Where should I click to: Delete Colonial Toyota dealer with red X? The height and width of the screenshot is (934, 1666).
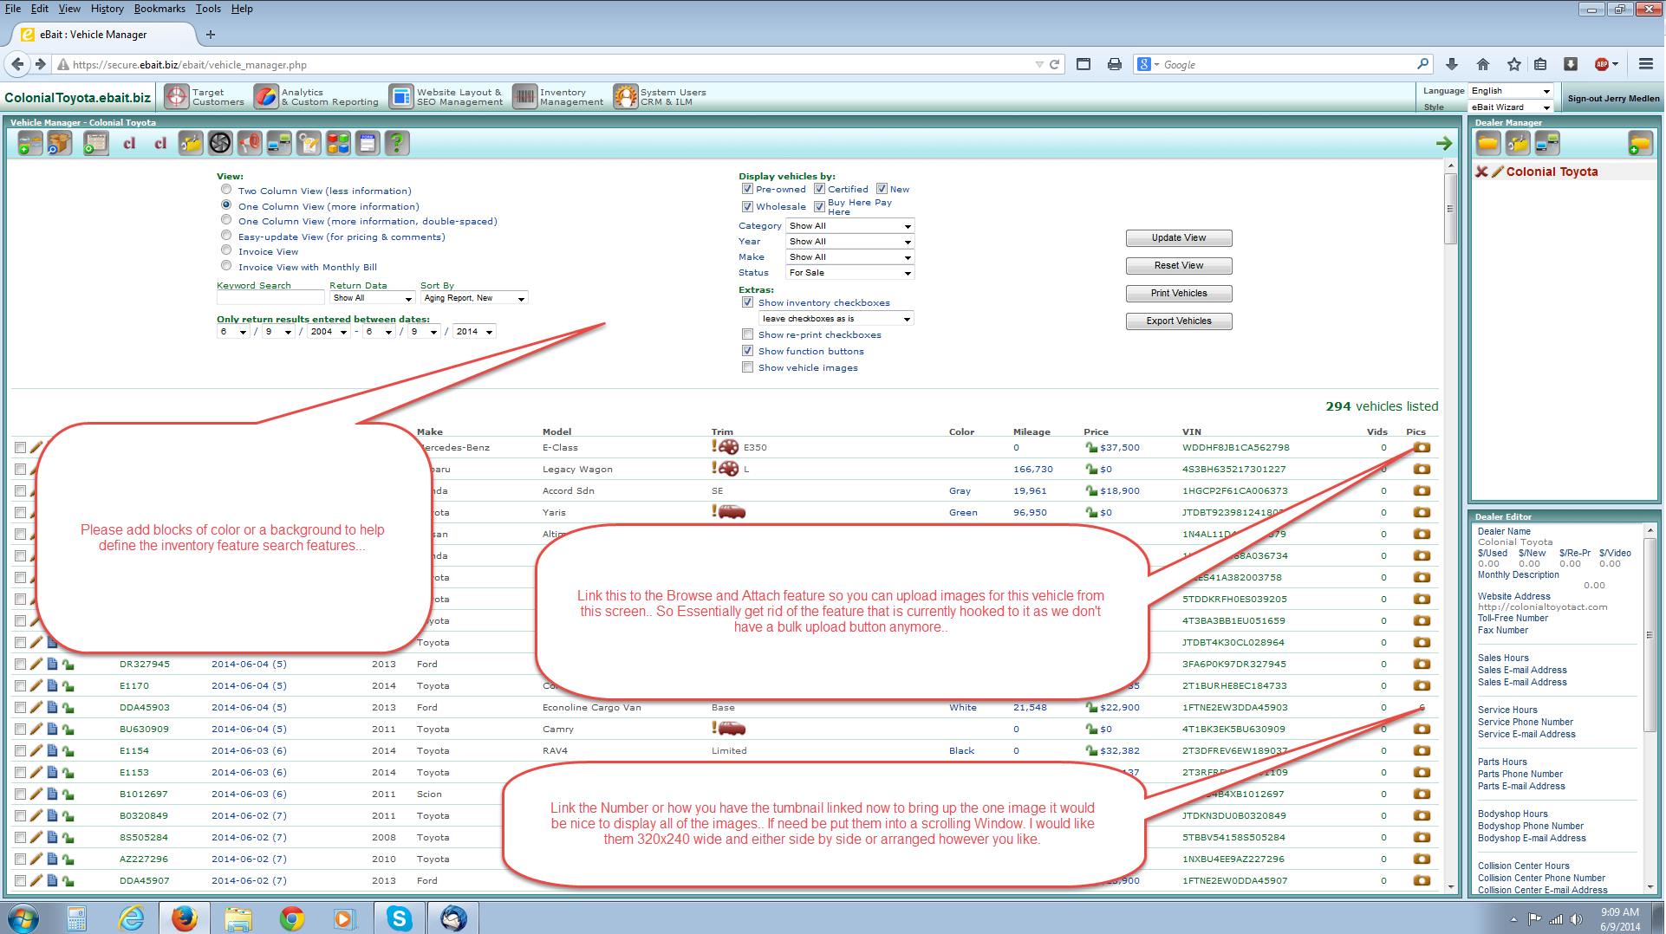click(x=1482, y=172)
